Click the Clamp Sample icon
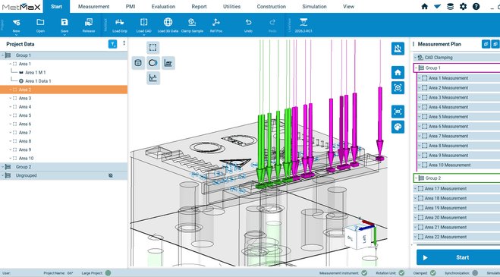 click(x=192, y=22)
